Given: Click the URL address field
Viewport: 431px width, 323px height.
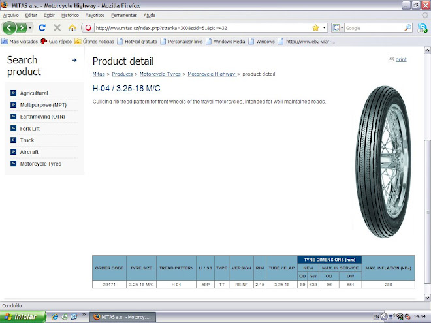Looking at the screenshot, I should [203, 28].
